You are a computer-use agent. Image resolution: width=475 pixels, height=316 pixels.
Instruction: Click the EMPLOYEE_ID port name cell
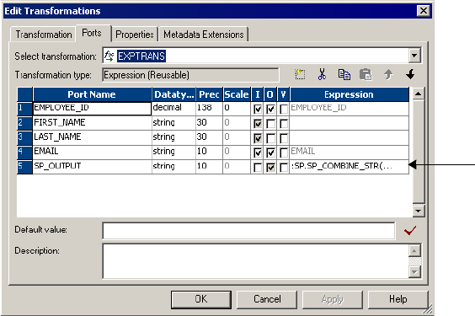point(92,108)
